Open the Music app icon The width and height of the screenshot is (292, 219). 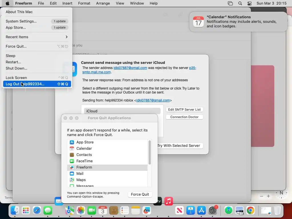(169, 201)
